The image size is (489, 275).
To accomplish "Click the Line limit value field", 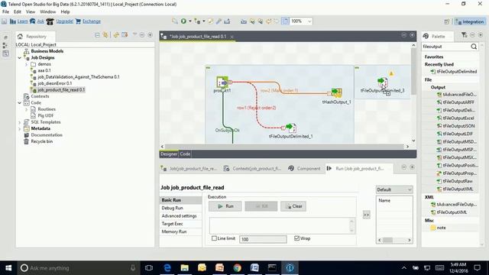I will (x=263, y=239).
